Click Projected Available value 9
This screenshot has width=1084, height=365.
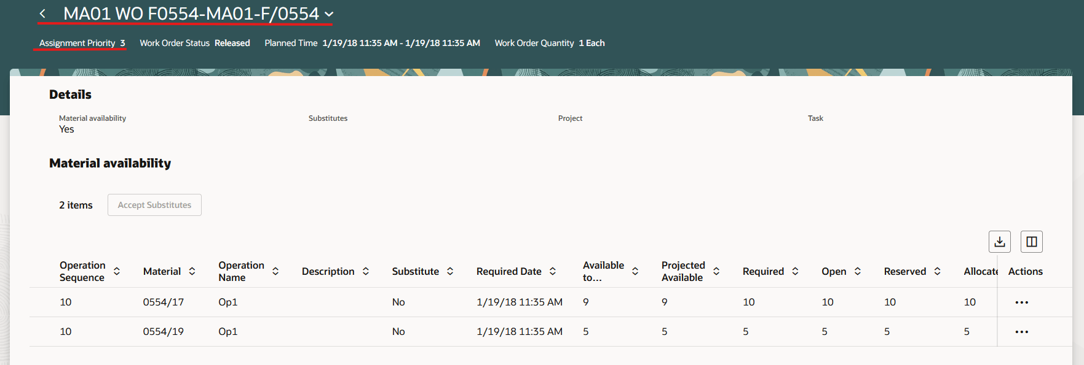tap(665, 302)
